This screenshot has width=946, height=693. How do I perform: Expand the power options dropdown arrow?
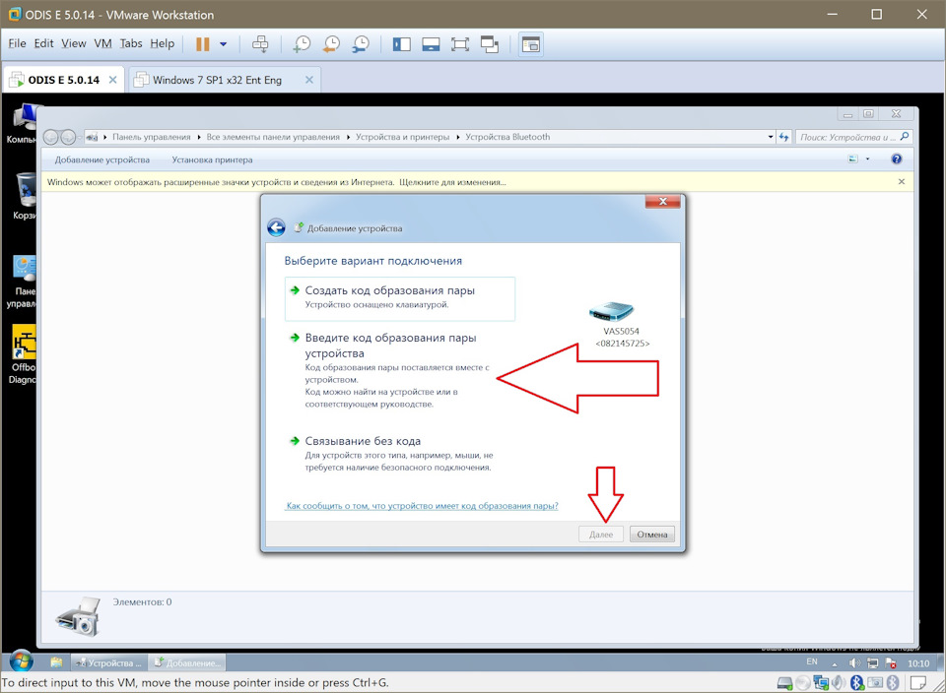(224, 44)
